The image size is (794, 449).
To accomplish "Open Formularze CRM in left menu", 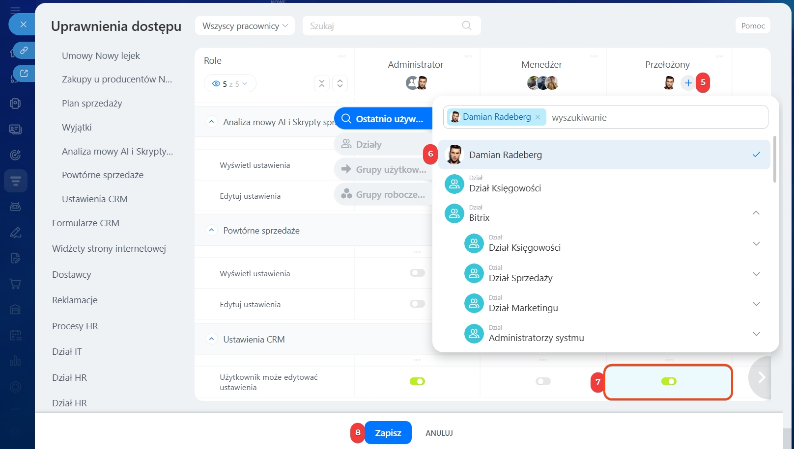I will point(85,223).
